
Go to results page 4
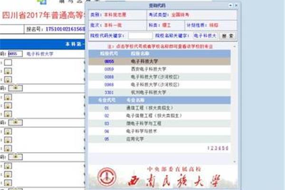(219, 148)
